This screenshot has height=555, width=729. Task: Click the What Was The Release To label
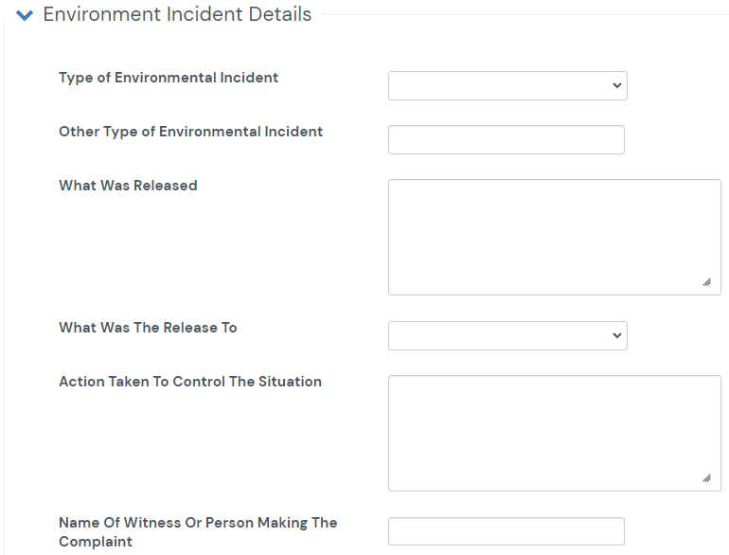tap(148, 328)
